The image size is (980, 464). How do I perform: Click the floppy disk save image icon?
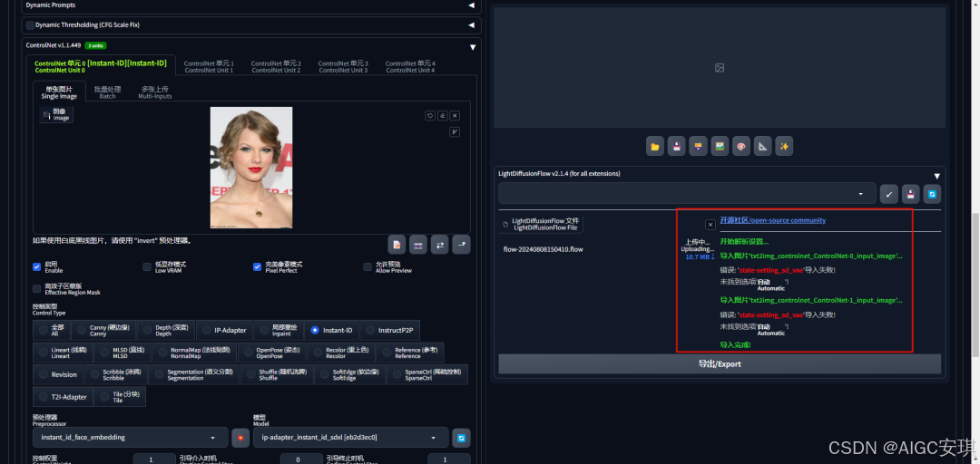pos(676,146)
